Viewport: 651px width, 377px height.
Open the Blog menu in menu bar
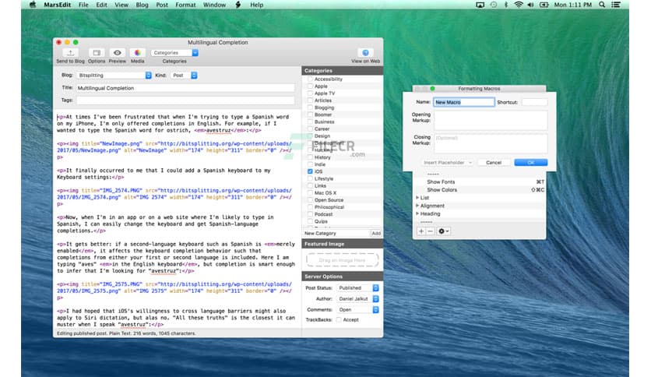point(143,5)
